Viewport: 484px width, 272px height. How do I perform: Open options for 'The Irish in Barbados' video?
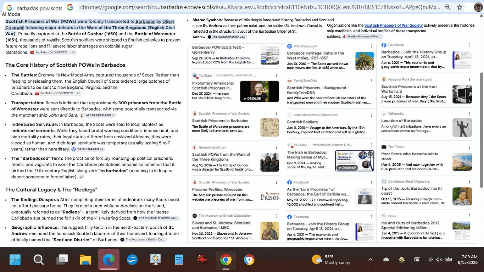[372, 145]
